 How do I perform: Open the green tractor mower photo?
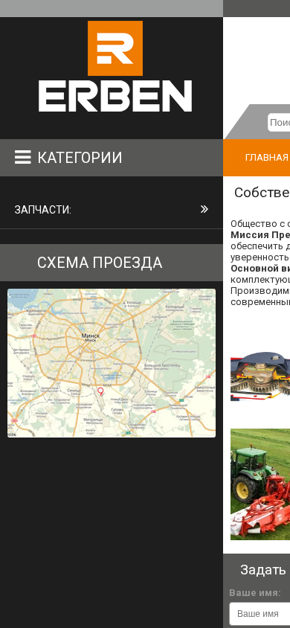coord(260,484)
